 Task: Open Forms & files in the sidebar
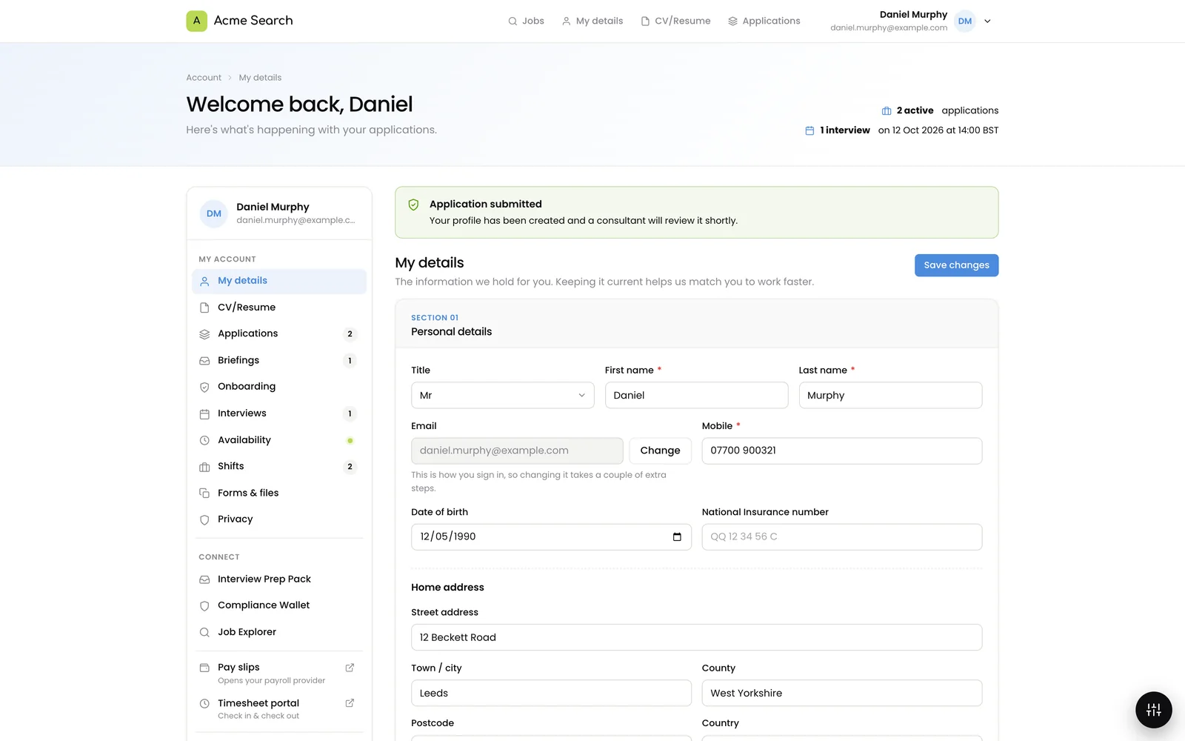tap(279, 494)
